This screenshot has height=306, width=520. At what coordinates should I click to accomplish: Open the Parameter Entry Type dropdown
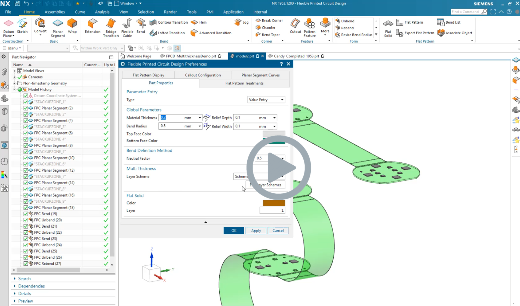pos(266,100)
